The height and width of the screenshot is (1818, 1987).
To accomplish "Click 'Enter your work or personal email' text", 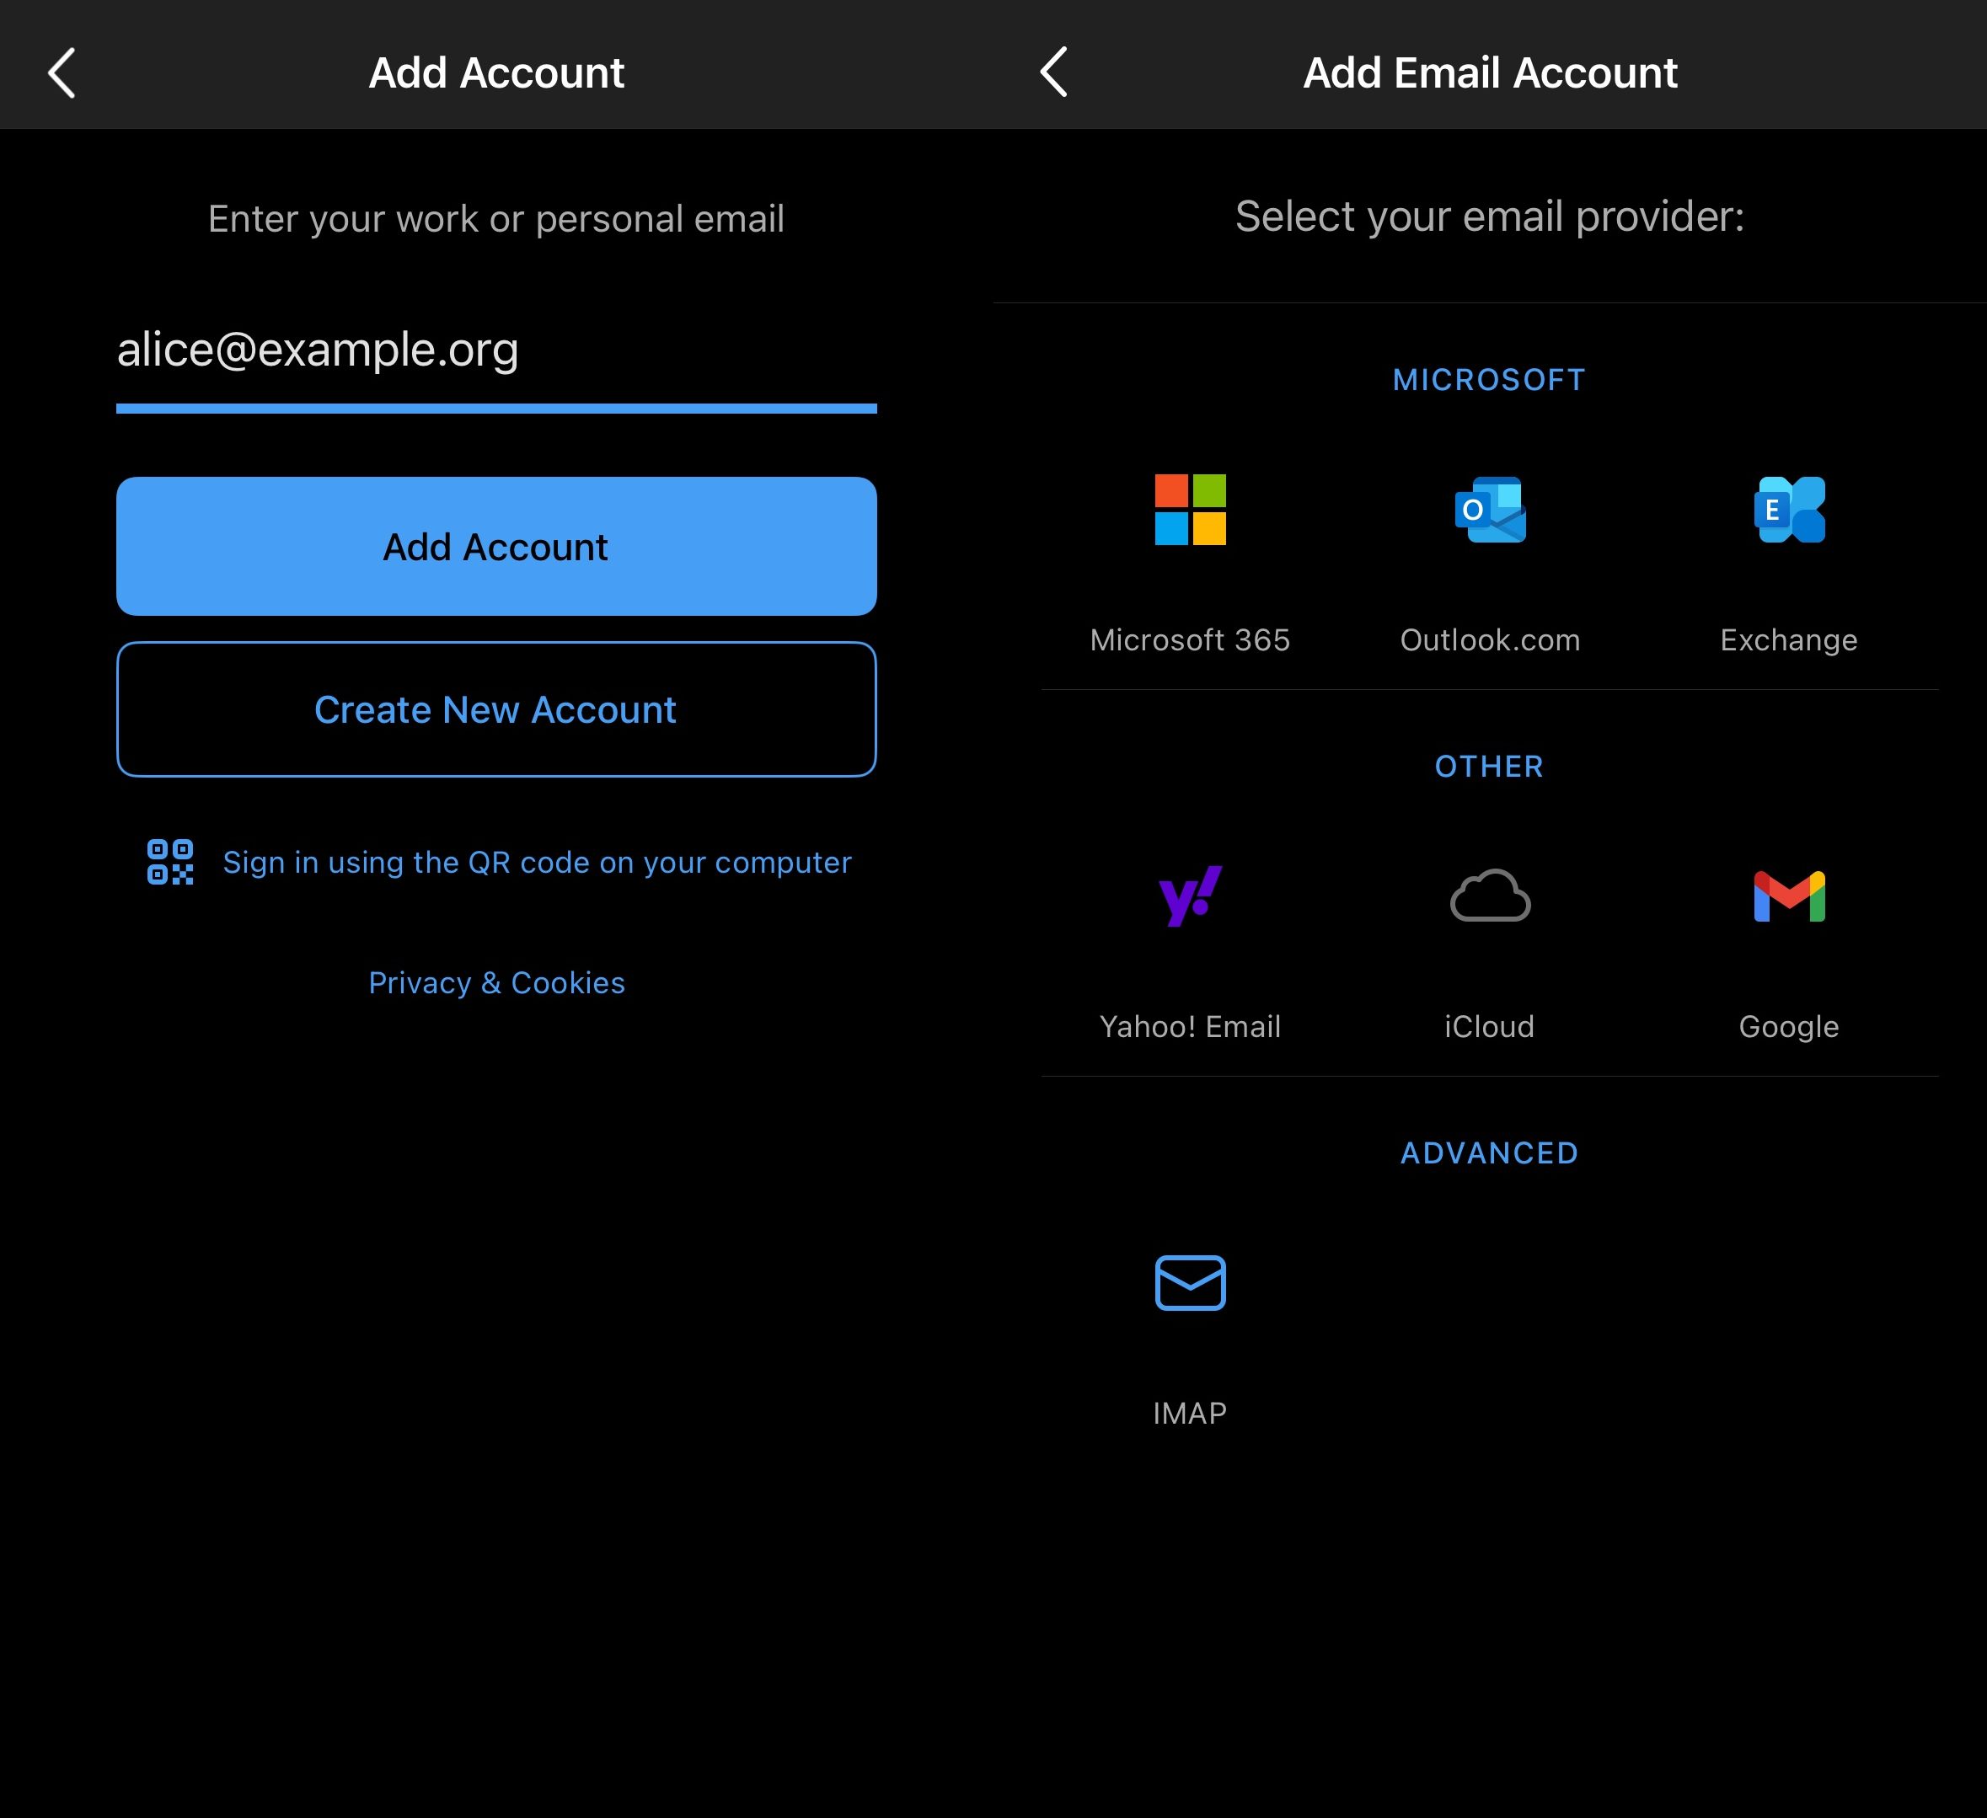I will [x=495, y=219].
